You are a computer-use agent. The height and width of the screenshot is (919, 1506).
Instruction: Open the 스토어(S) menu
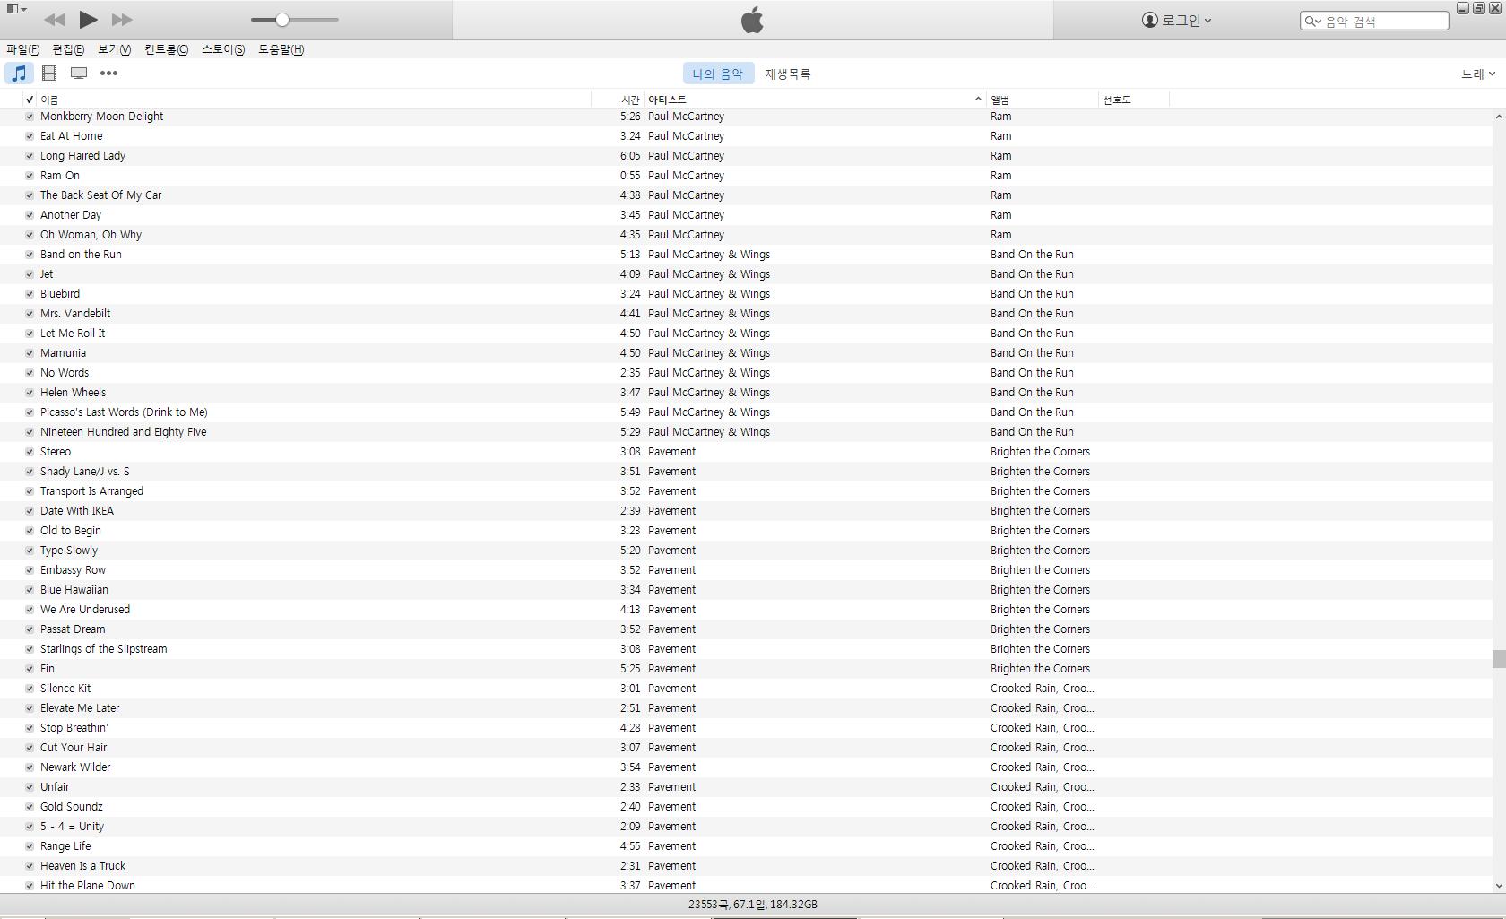click(x=222, y=49)
